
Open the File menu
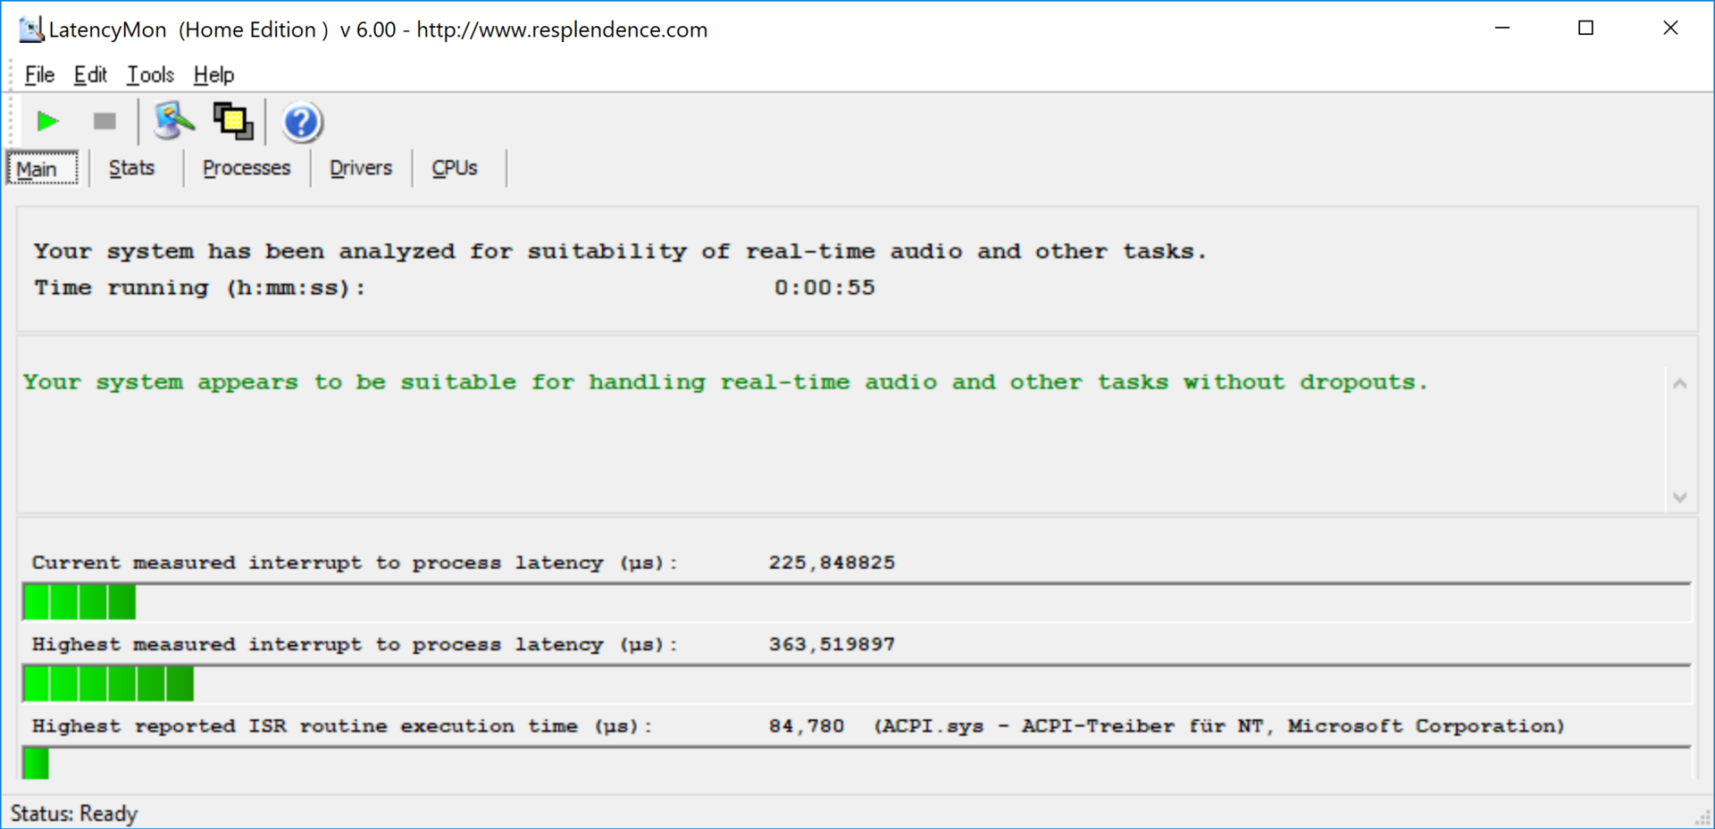click(39, 75)
